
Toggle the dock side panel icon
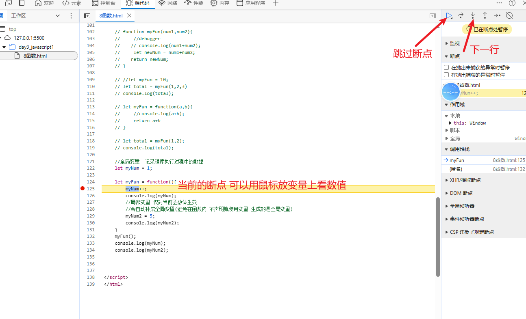[22, 3]
